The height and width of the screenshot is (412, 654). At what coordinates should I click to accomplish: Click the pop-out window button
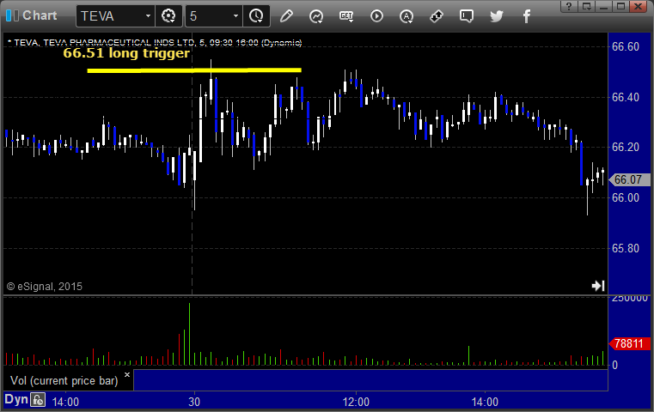coord(586,6)
